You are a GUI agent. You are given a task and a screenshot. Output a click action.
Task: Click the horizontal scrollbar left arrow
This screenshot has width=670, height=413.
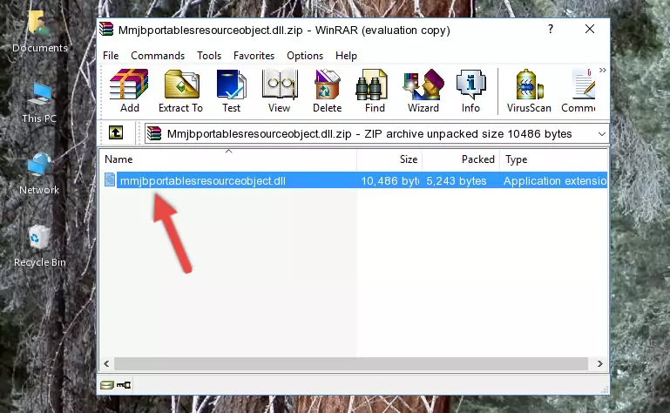107,364
